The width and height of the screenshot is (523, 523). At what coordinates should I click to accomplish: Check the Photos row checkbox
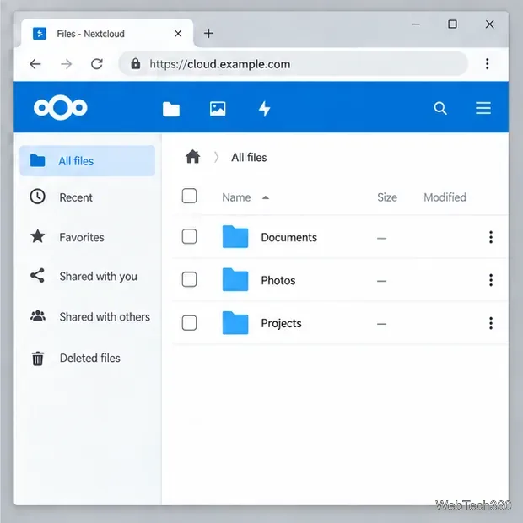click(x=189, y=279)
